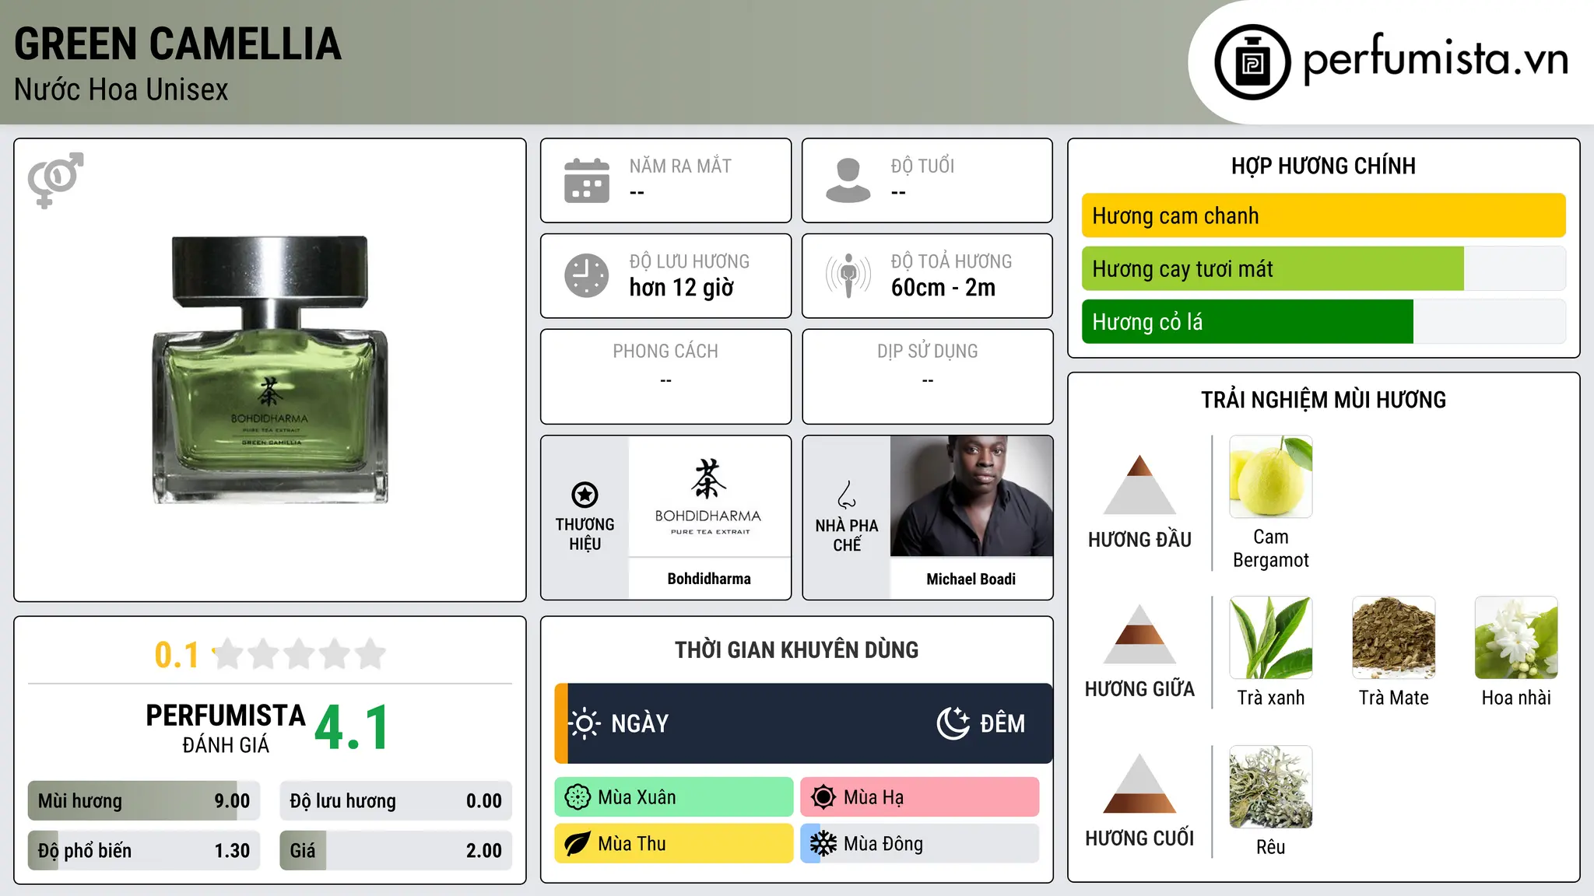Click the sun icon next to Ngày
Image resolution: width=1594 pixels, height=896 pixels.
click(585, 723)
